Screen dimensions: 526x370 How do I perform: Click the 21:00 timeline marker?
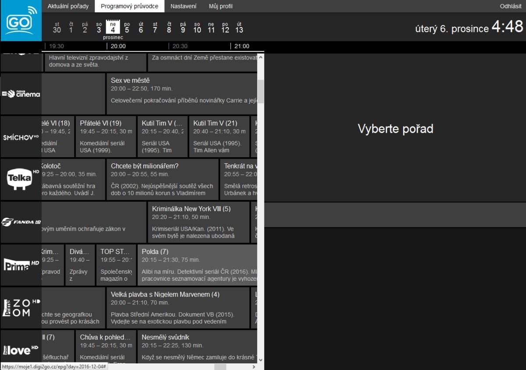pyautogui.click(x=242, y=46)
